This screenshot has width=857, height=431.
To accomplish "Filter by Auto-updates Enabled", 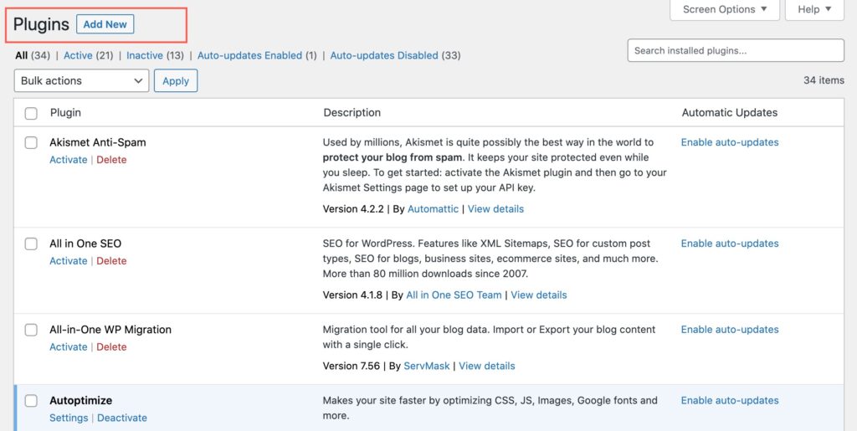I will (x=249, y=55).
